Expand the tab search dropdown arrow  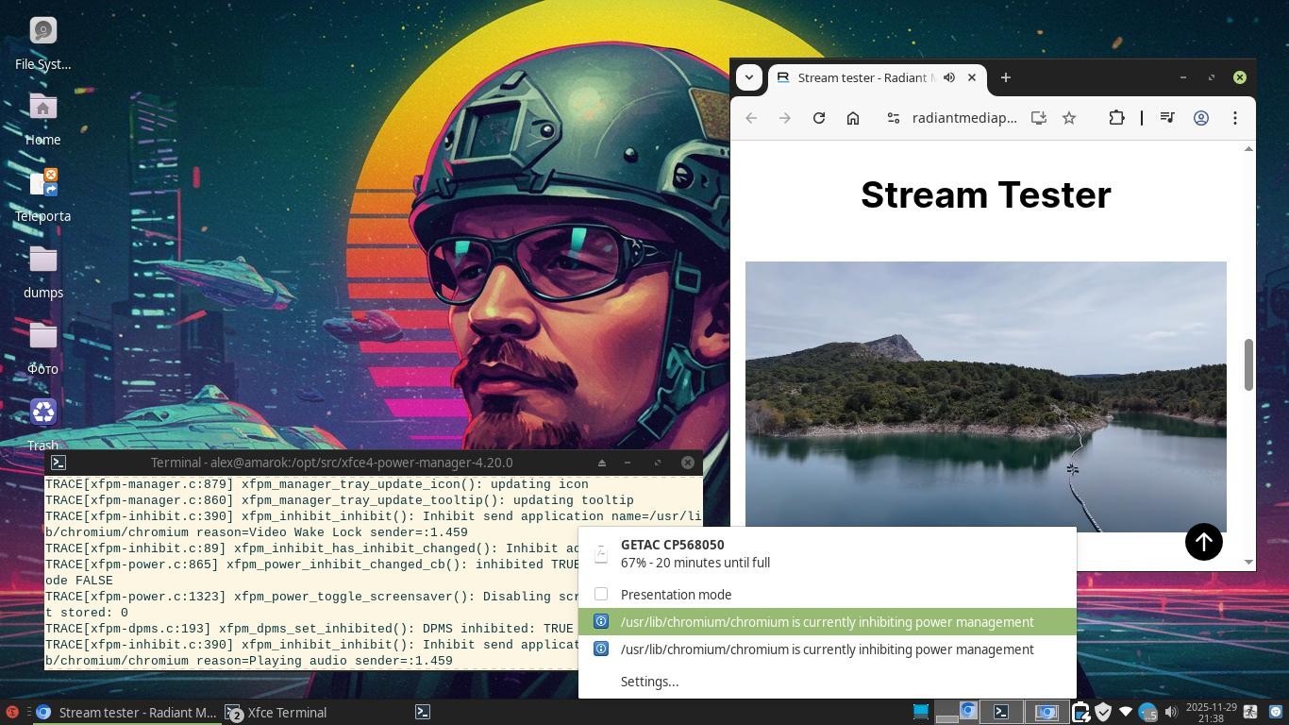[749, 77]
